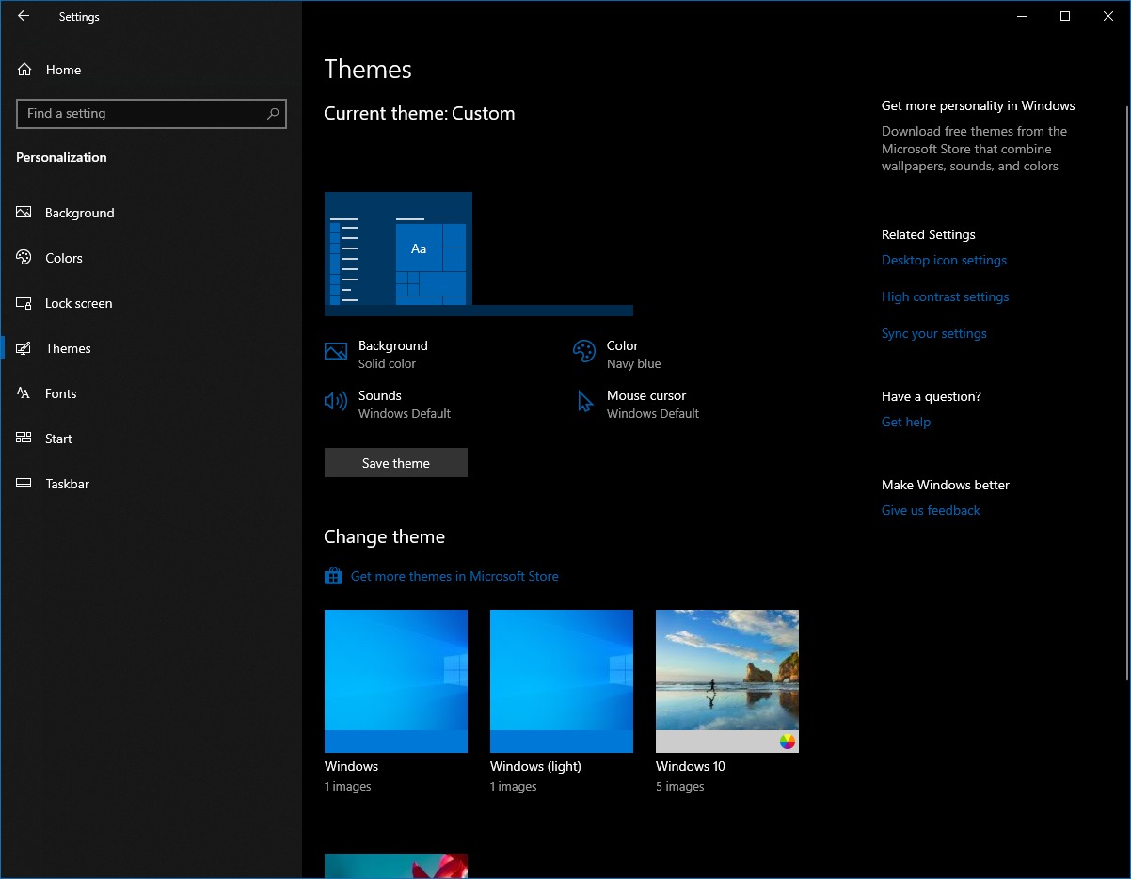1131x879 pixels.
Task: Go to Lock screen settings
Action: pos(78,303)
